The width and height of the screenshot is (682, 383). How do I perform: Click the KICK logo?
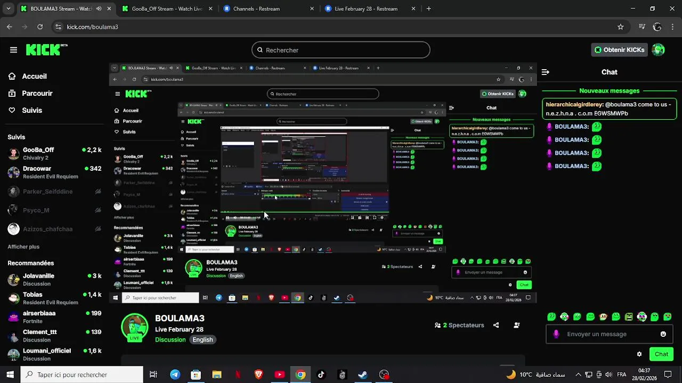(x=46, y=49)
